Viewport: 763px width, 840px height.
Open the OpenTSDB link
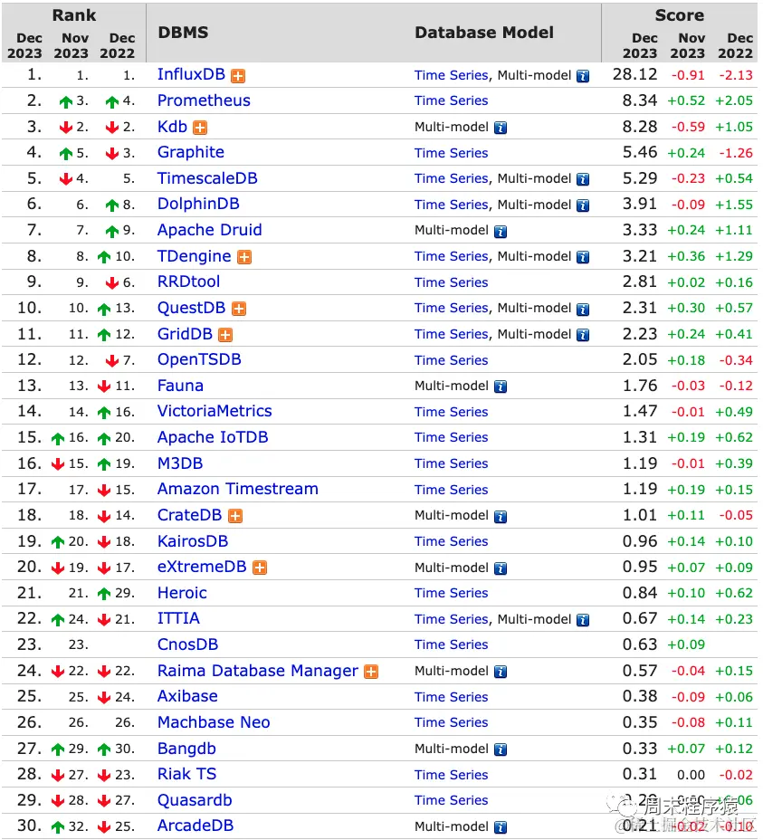(x=199, y=359)
